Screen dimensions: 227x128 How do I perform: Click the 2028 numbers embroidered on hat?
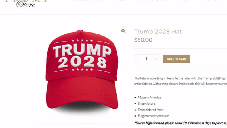click(x=82, y=63)
